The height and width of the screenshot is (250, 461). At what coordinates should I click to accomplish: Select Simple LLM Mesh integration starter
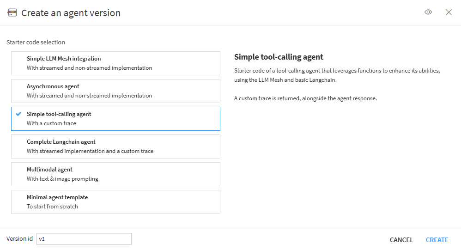115,63
